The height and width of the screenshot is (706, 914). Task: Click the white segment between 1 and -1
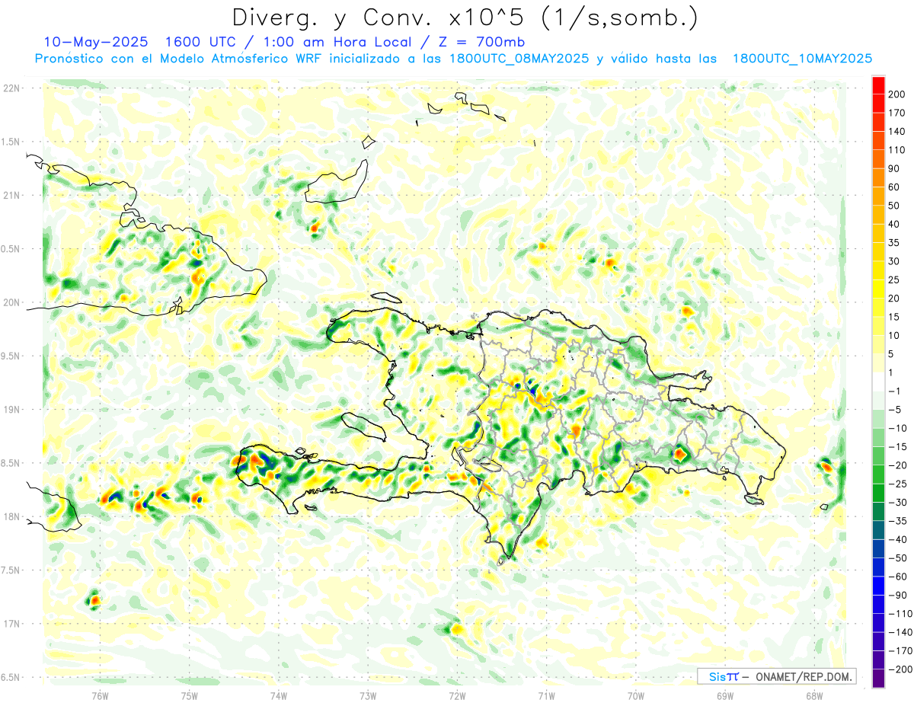878,382
